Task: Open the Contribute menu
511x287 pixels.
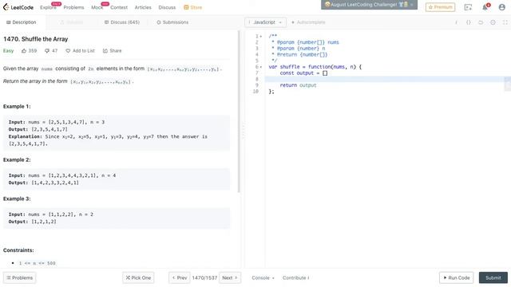Action: pos(296,278)
